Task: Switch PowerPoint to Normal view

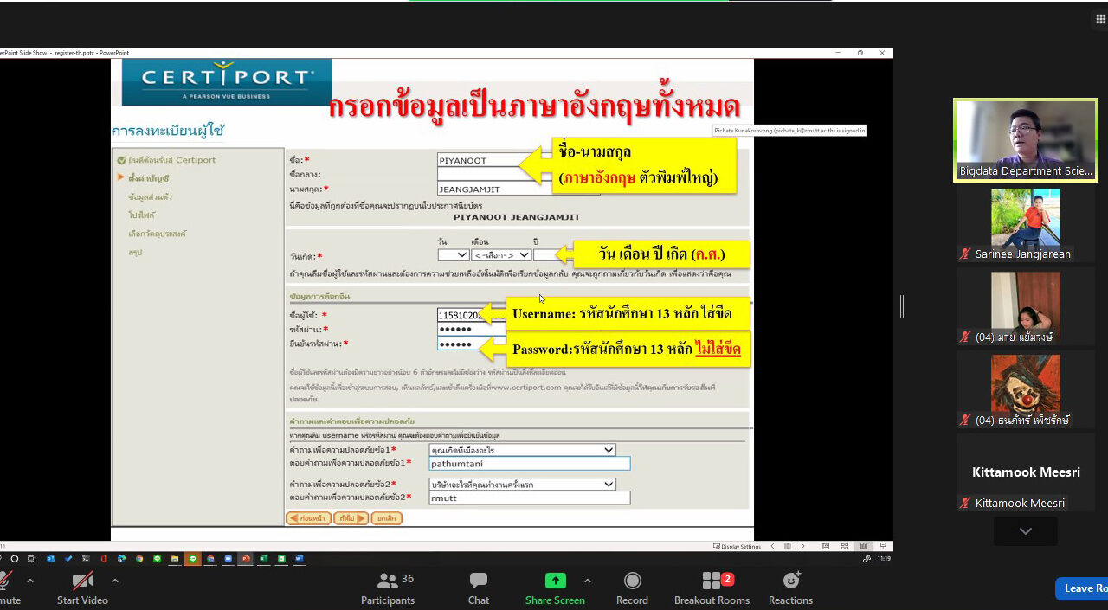Action: pyautogui.click(x=825, y=546)
